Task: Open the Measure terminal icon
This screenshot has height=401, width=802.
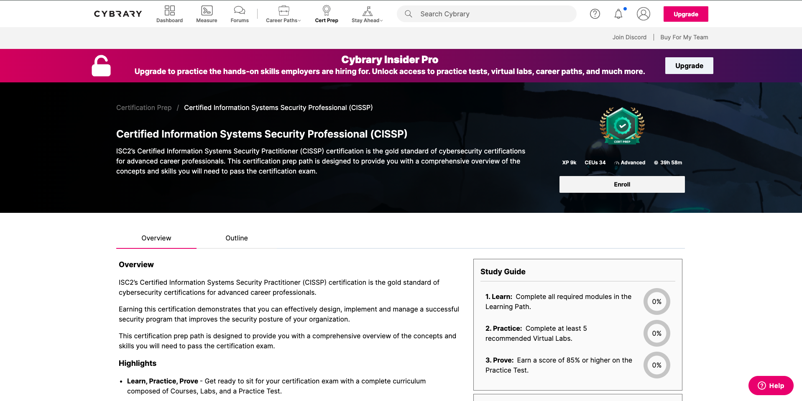Action: pos(207,10)
